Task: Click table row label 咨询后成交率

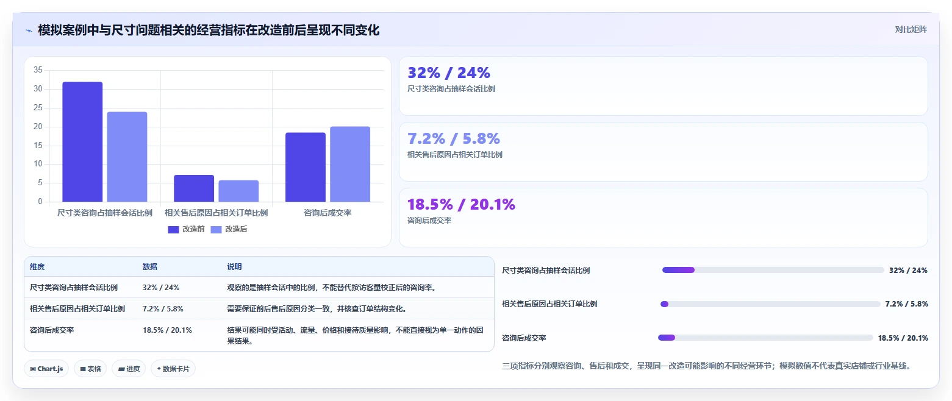Action: (x=52, y=330)
